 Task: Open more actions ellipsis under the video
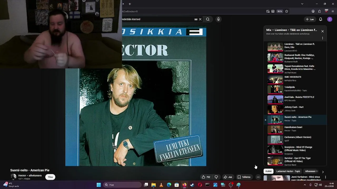pos(258,177)
